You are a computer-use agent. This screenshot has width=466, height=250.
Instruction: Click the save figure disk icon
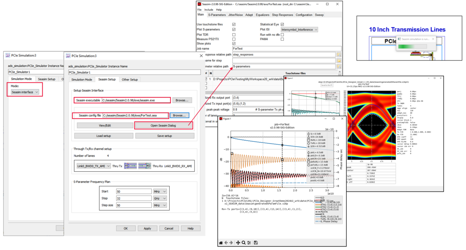tap(255, 242)
